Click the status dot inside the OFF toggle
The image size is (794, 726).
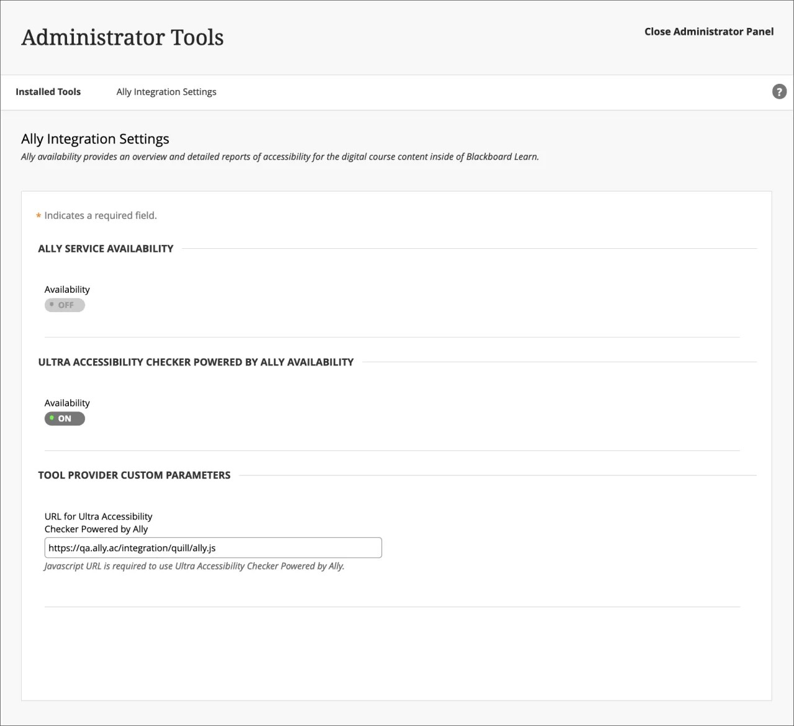click(51, 305)
